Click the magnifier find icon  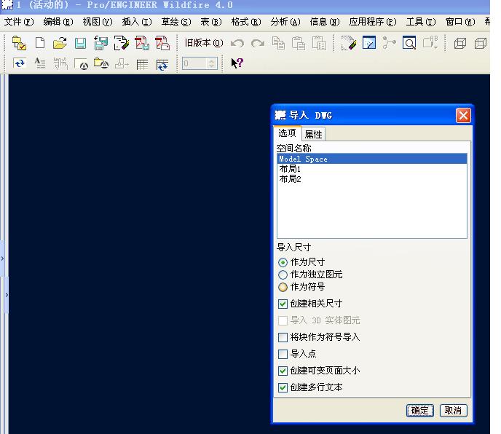click(409, 43)
